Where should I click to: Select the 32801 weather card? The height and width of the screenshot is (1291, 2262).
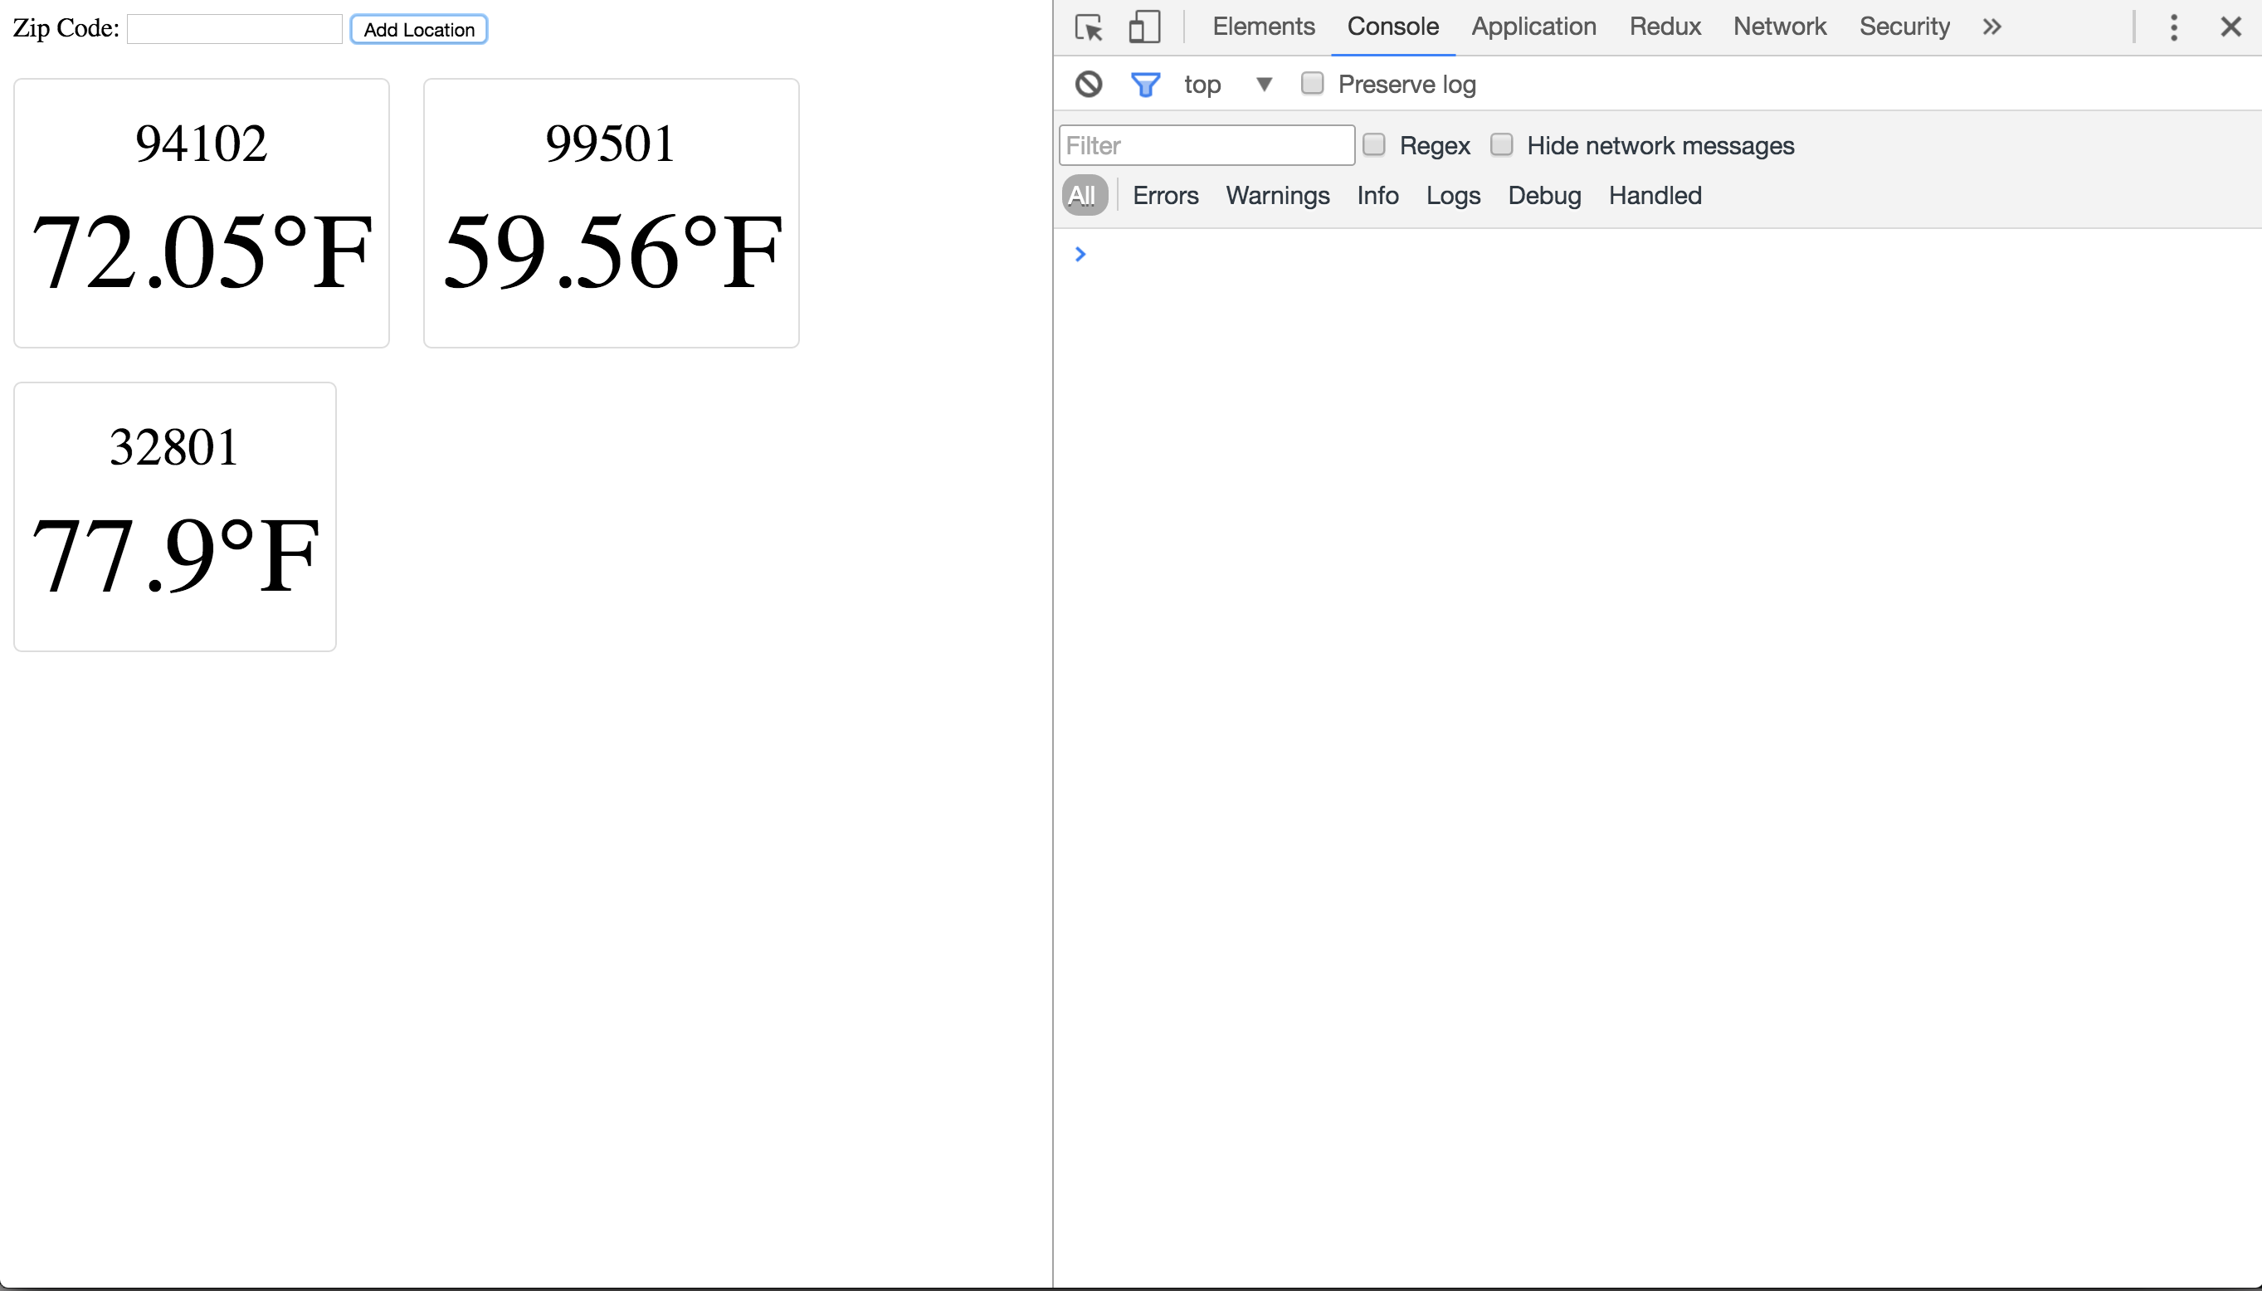click(175, 517)
